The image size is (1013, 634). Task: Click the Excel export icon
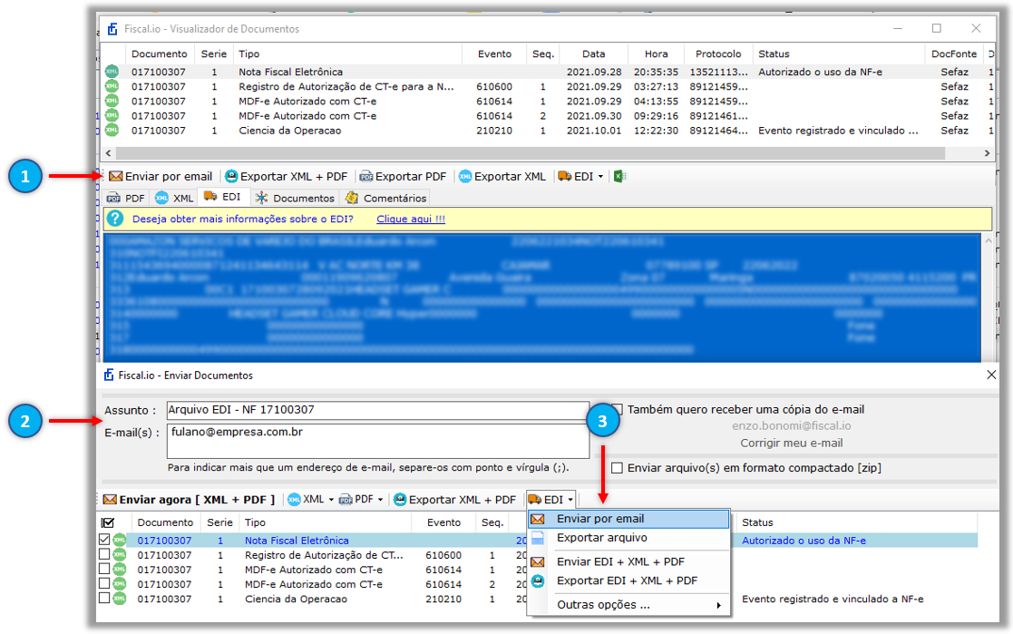click(x=619, y=177)
